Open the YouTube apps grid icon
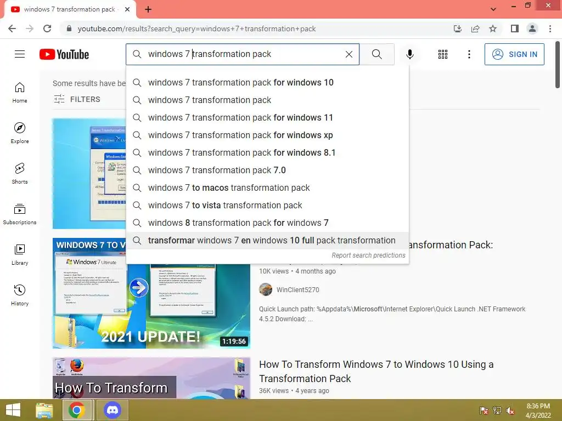 click(x=443, y=54)
